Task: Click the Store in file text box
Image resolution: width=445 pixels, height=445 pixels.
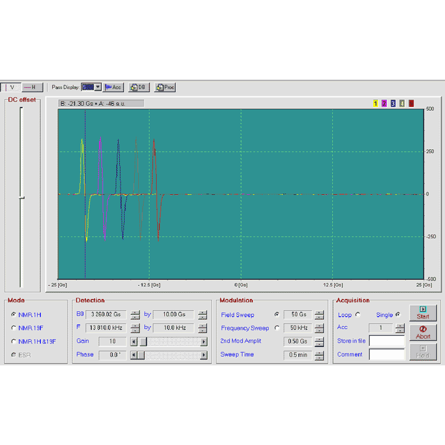Action: 387,340
